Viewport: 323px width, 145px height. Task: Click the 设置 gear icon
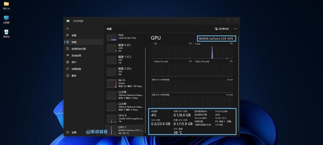[x=68, y=132]
